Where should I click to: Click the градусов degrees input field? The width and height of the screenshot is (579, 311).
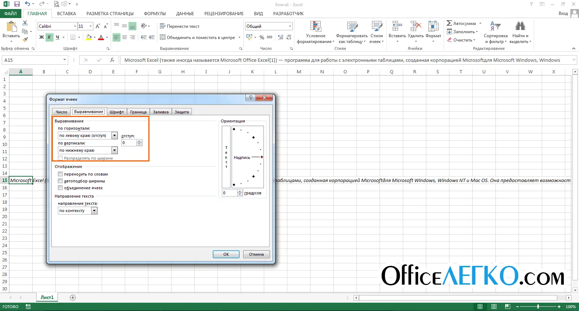229,193
